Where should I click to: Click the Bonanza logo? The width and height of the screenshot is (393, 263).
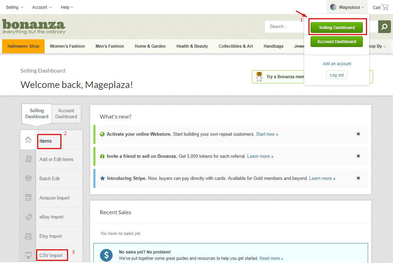tap(34, 27)
